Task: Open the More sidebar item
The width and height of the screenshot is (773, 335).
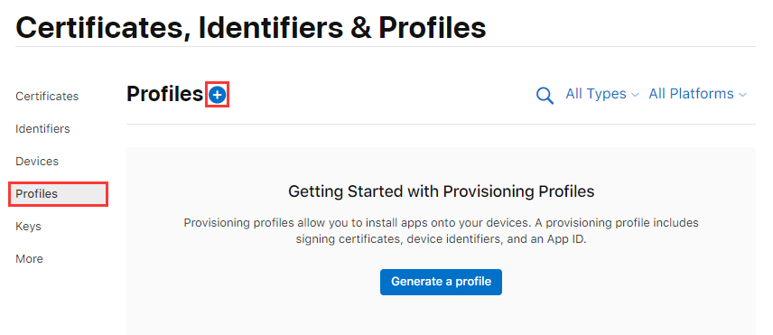Action: point(29,258)
